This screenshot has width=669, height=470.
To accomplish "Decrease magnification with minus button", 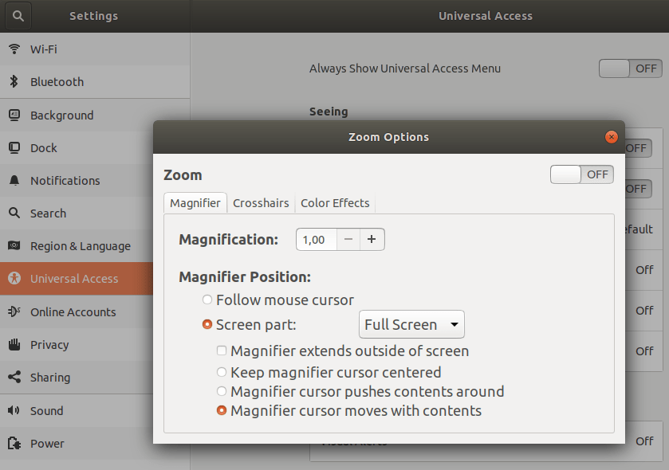I will 348,239.
